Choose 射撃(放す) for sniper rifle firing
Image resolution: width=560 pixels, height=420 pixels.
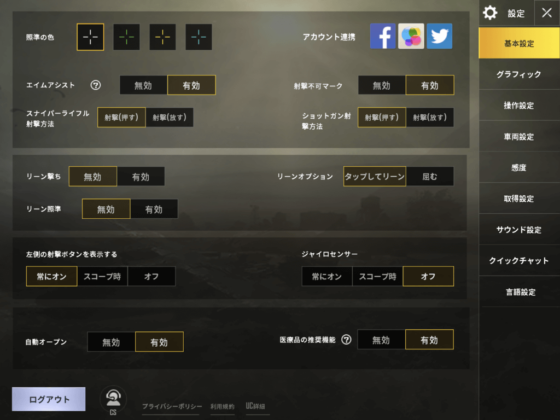coord(170,117)
